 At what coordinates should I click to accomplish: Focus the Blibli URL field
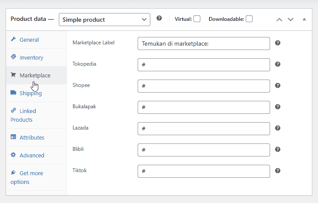pos(204,150)
